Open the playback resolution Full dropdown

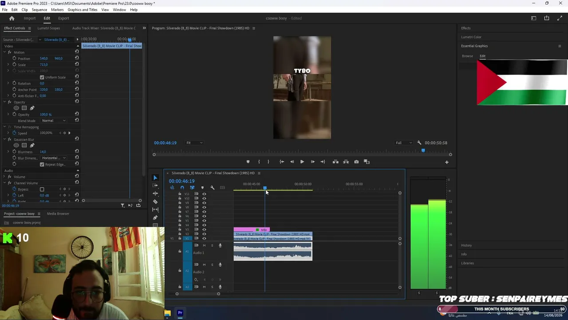(404, 143)
